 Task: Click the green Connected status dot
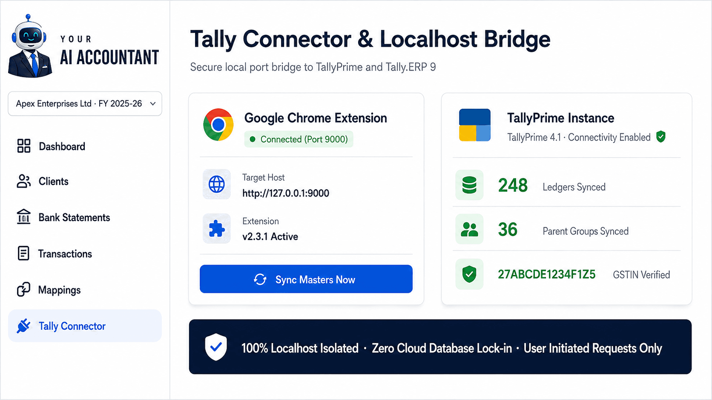tap(253, 139)
